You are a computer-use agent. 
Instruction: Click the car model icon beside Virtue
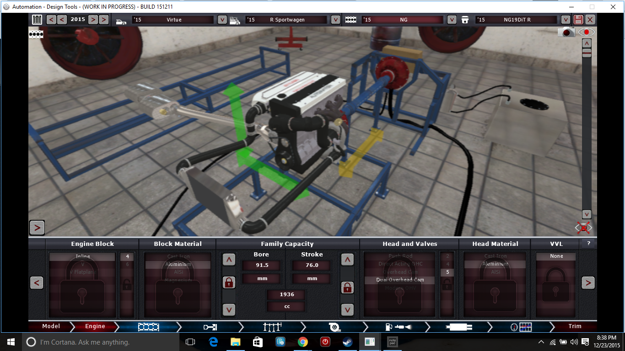121,21
